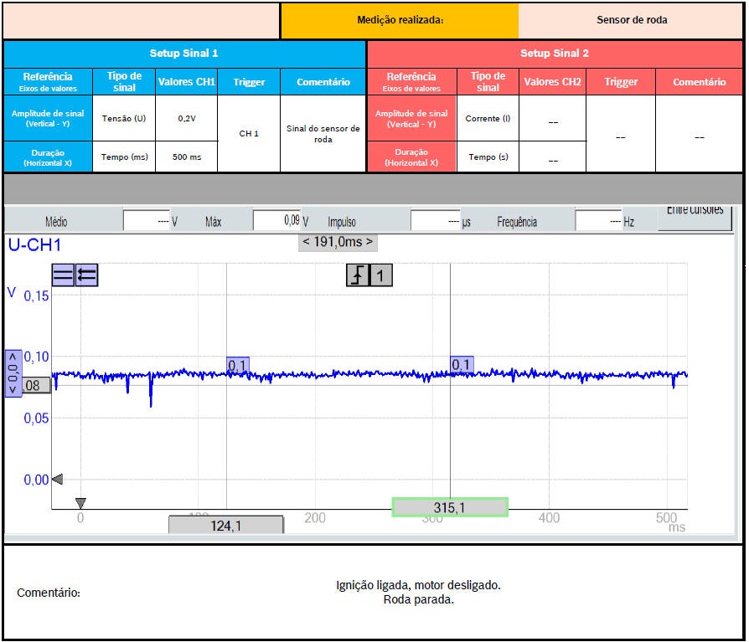749x642 pixels.
Task: Click the rising-edge trigger icon
Action: coord(358,275)
